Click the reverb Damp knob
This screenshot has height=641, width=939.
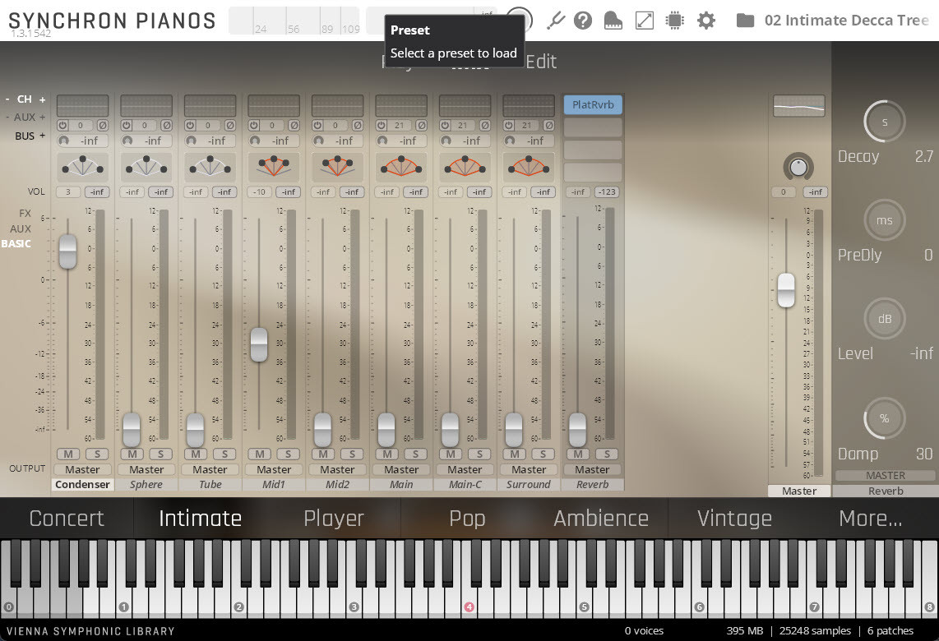[885, 418]
